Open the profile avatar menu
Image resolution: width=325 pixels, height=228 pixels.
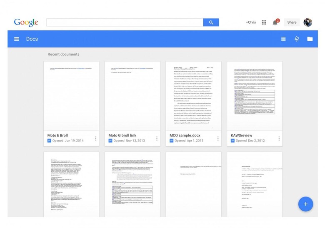(308, 22)
